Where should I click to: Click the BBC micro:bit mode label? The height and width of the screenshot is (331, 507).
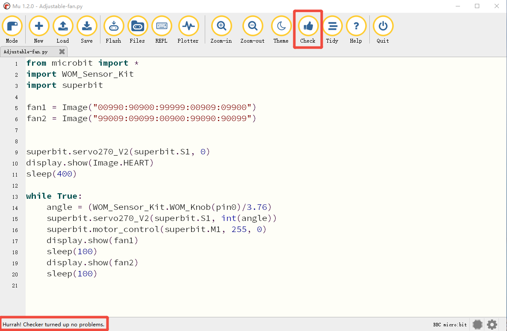coord(450,325)
